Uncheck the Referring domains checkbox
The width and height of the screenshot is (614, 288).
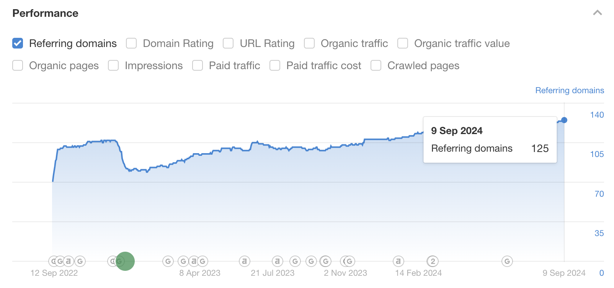pyautogui.click(x=18, y=43)
